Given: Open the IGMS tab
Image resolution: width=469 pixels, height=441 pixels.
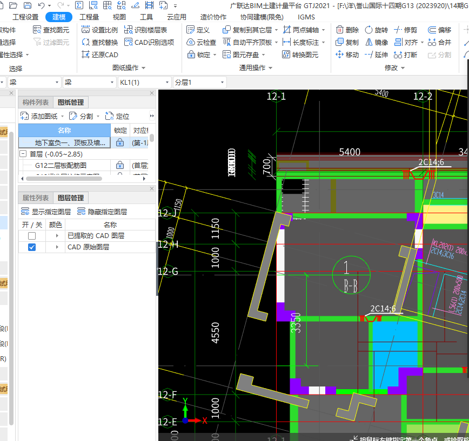Looking at the screenshot, I should [x=306, y=17].
